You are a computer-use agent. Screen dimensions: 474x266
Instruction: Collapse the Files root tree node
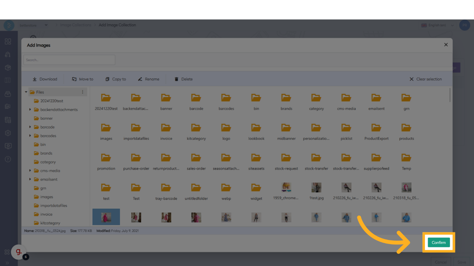(x=26, y=92)
